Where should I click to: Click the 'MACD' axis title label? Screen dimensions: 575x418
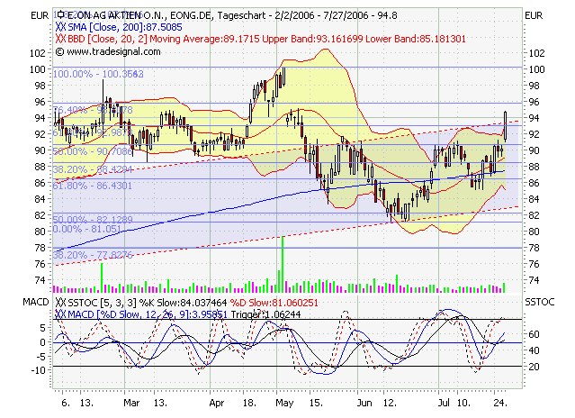(36, 302)
